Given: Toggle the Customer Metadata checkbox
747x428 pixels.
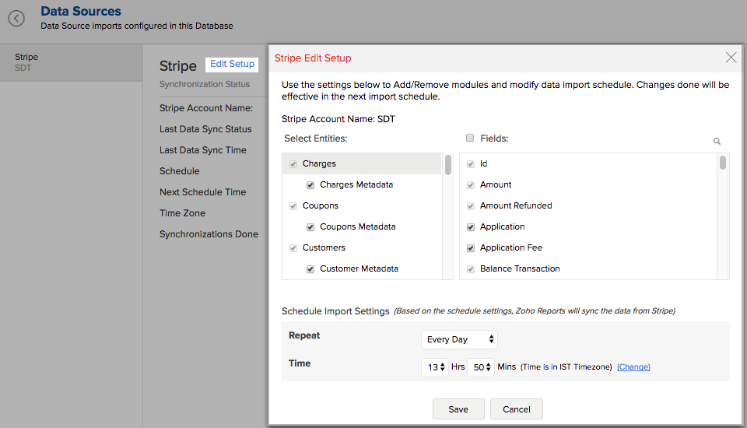Looking at the screenshot, I should pyautogui.click(x=311, y=269).
